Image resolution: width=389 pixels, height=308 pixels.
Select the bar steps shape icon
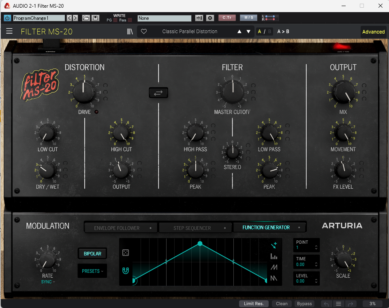coord(274,256)
